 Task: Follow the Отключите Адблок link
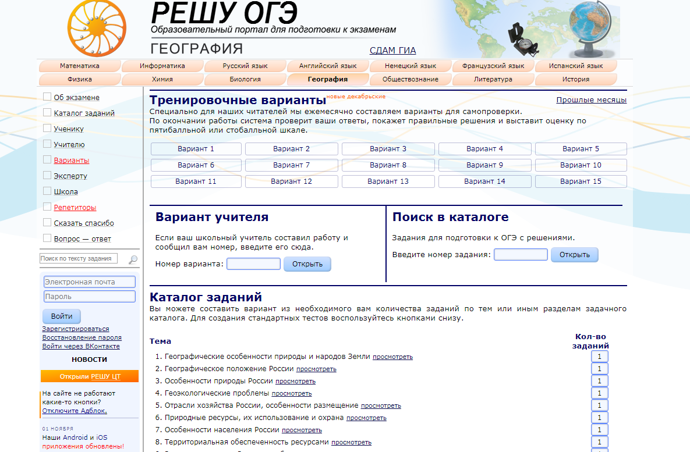75,411
